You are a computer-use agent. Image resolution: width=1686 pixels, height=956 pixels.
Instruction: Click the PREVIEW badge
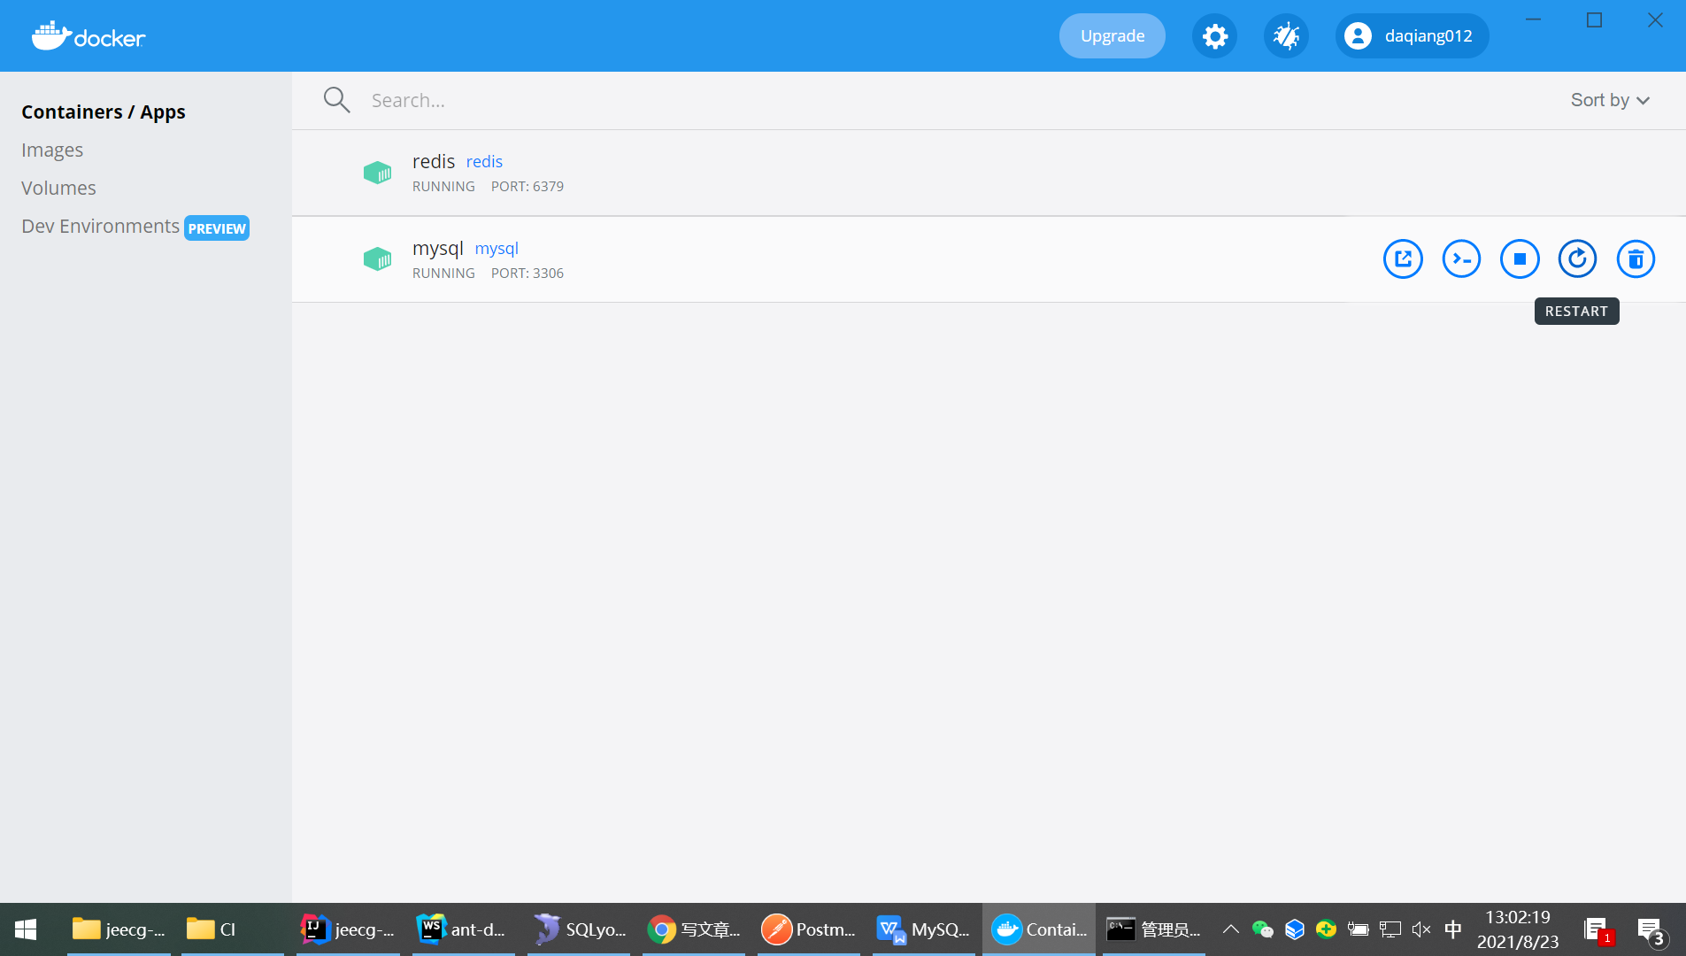tap(217, 228)
